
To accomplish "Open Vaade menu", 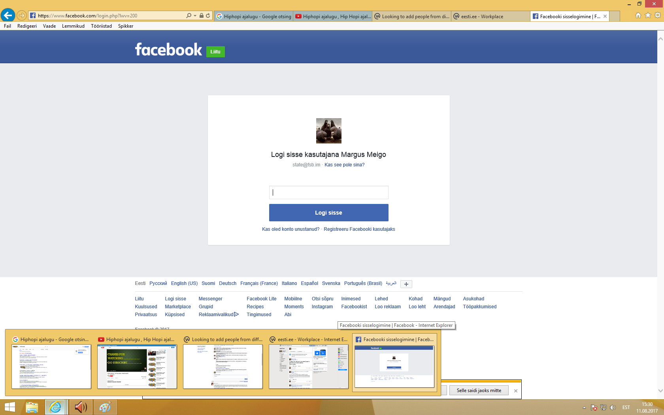I will tap(49, 26).
